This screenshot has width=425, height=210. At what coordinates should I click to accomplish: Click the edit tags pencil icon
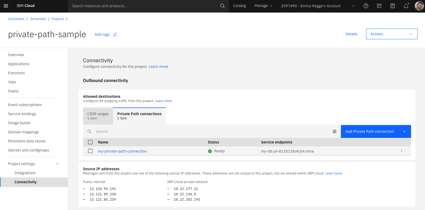115,34
